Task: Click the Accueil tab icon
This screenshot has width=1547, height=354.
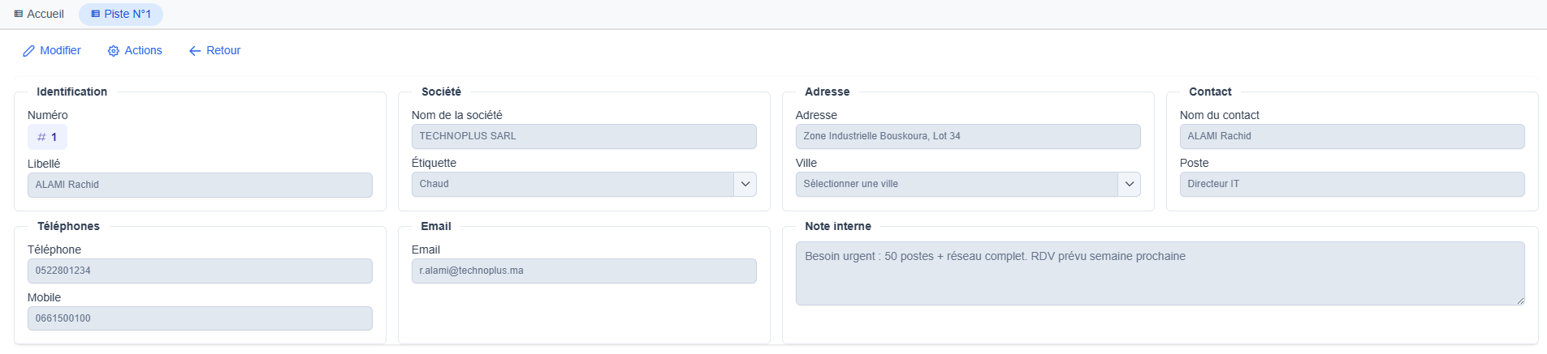Action: click(19, 14)
